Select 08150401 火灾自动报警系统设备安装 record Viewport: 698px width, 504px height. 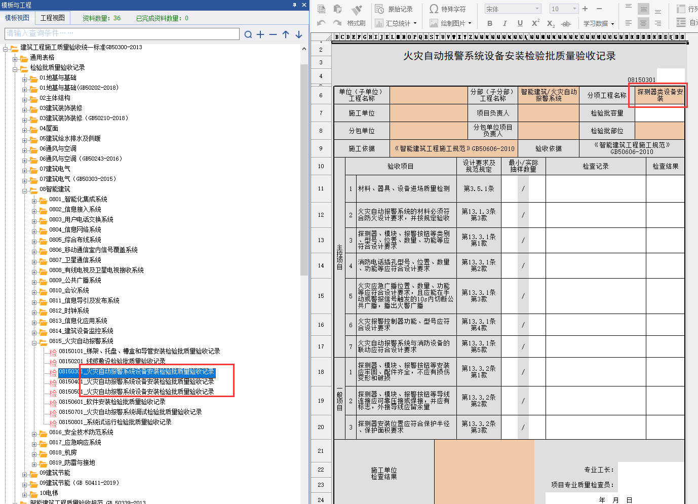tap(136, 381)
